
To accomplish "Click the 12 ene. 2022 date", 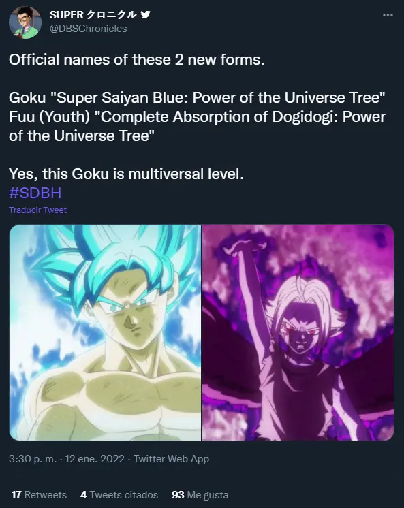I will (95, 459).
